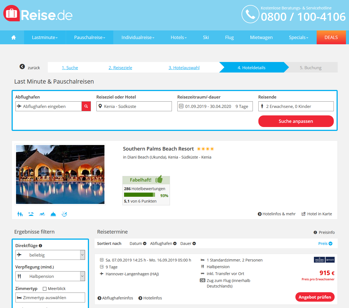Click the Kenia - Südküste destination field

click(134, 106)
